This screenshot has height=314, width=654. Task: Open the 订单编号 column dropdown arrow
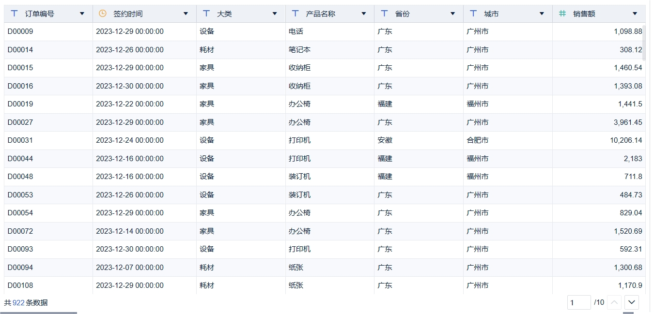82,14
